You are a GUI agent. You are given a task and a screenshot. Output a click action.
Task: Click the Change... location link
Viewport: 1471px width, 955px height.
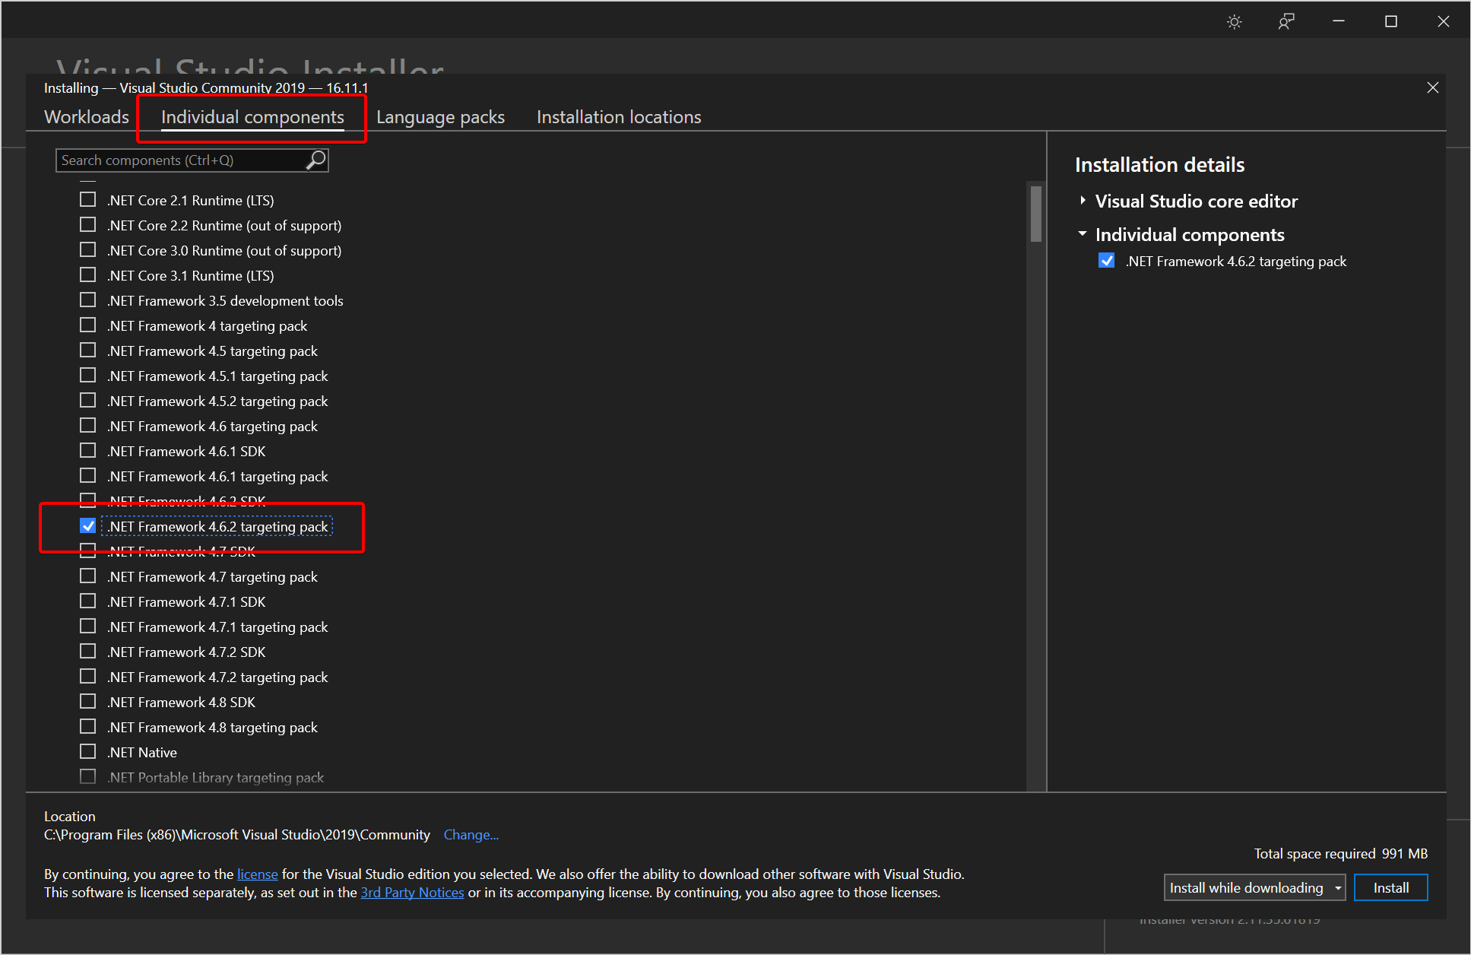pos(471,835)
